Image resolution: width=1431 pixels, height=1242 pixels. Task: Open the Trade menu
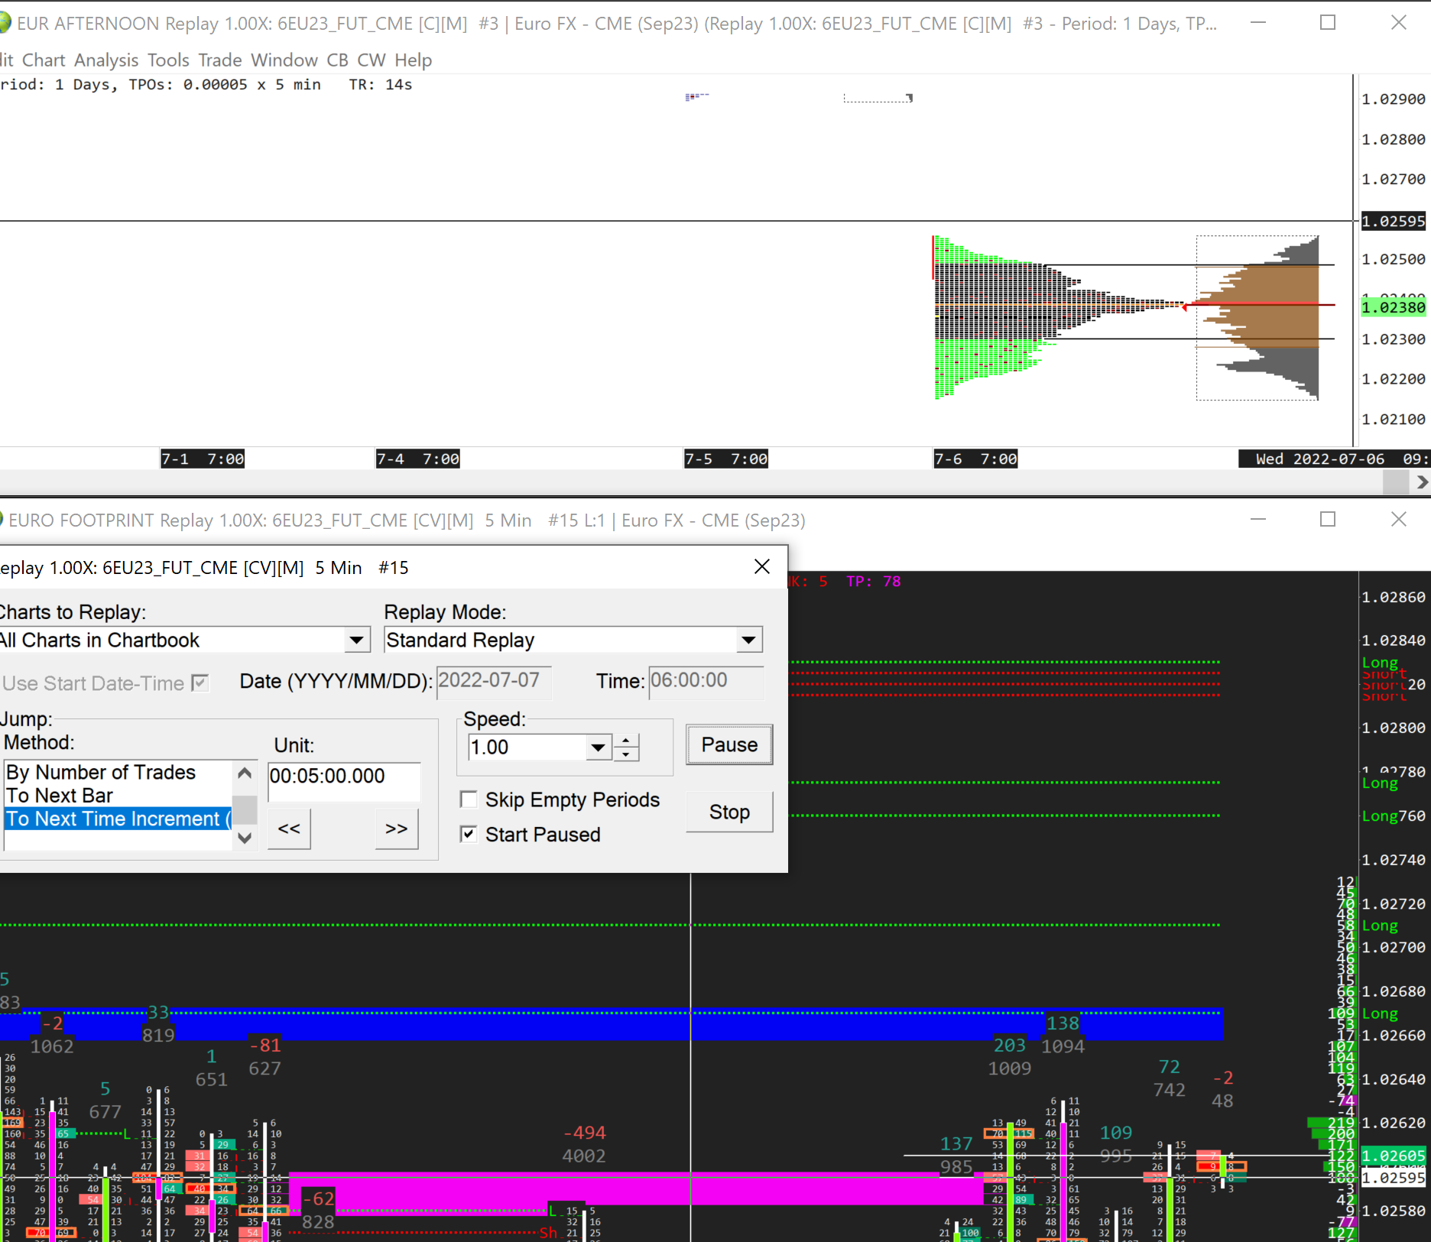click(x=220, y=60)
